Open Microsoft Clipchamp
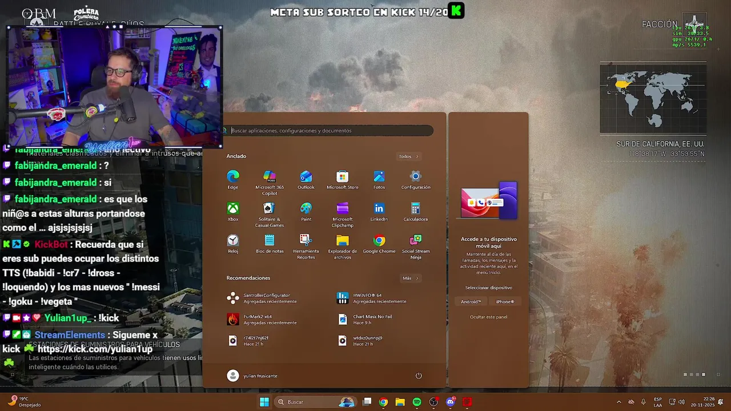 (x=343, y=215)
